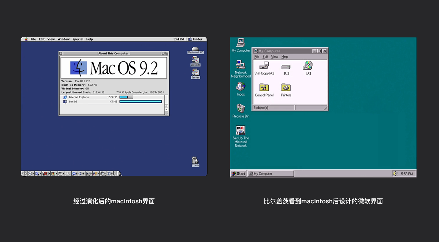Click the '5 object(s)' status bar text
Screen dimensions: 439x242
coord(261,108)
